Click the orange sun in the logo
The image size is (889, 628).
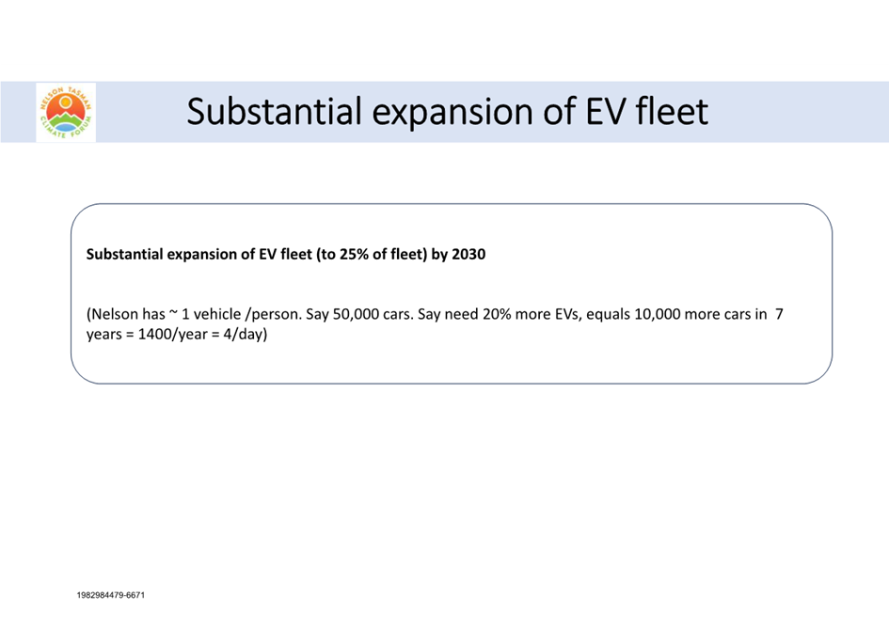point(66,102)
